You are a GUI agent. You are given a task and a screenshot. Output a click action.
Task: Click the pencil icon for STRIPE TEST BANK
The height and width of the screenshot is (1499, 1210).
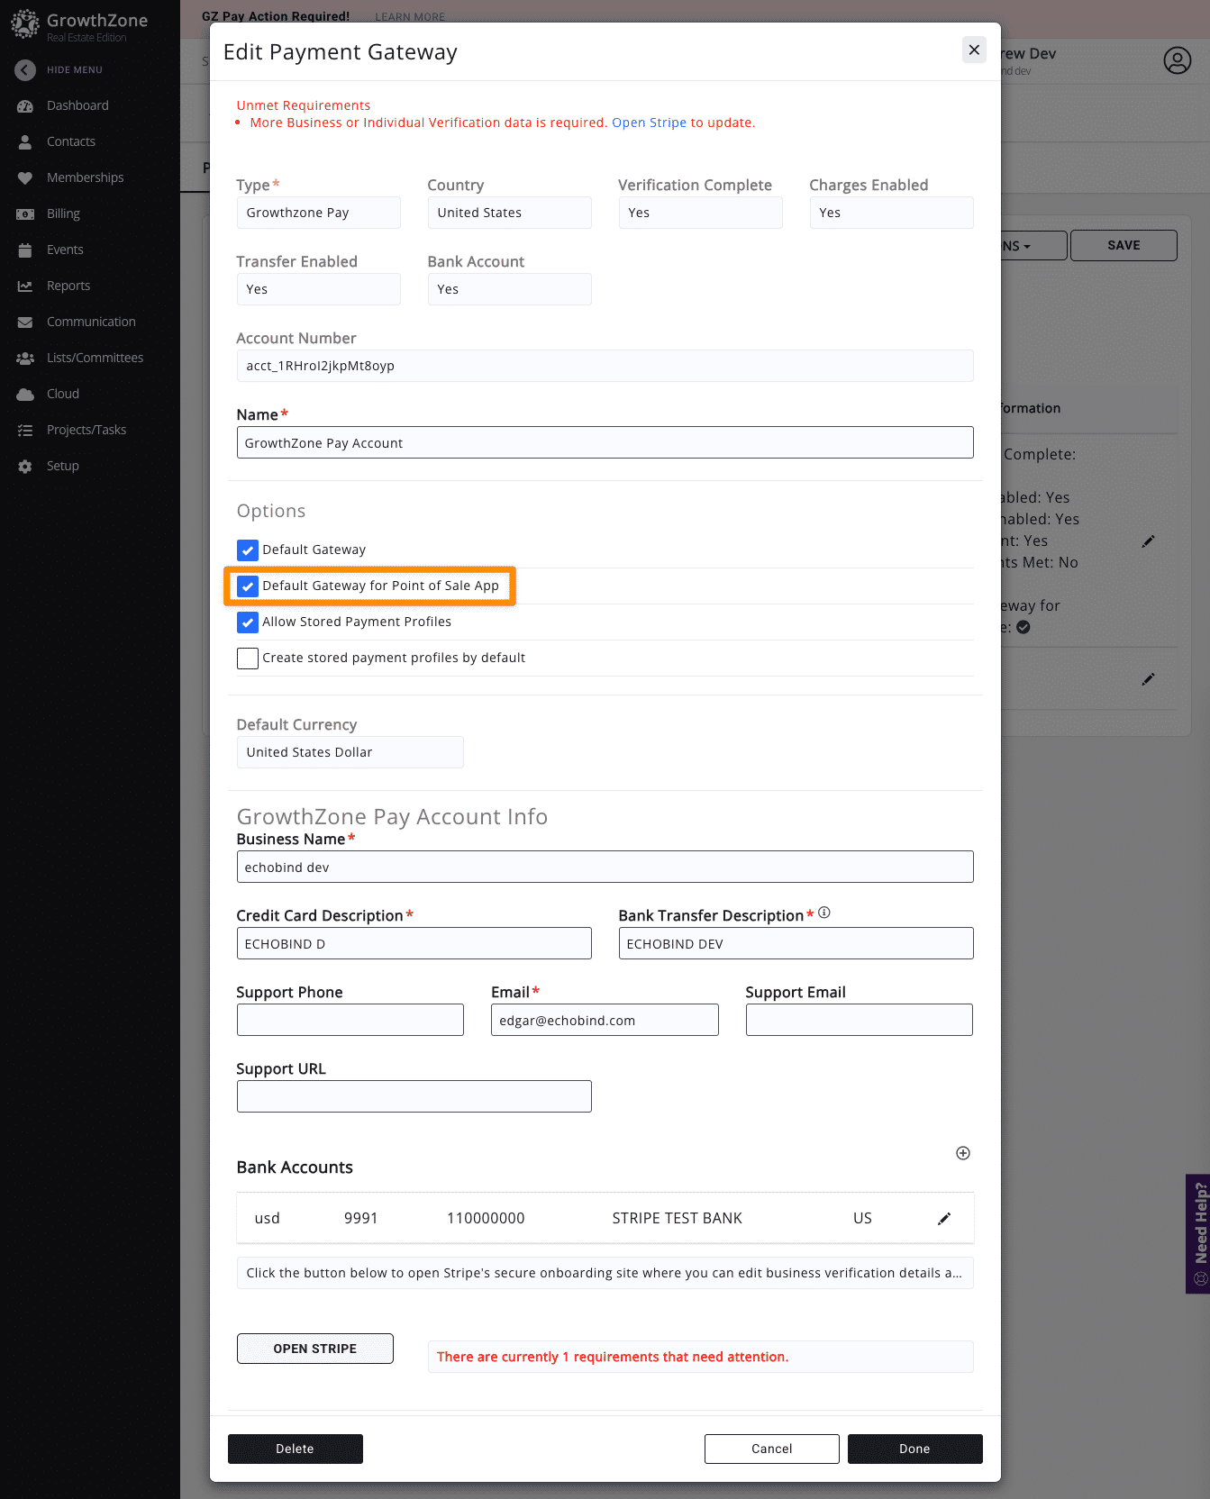(943, 1219)
